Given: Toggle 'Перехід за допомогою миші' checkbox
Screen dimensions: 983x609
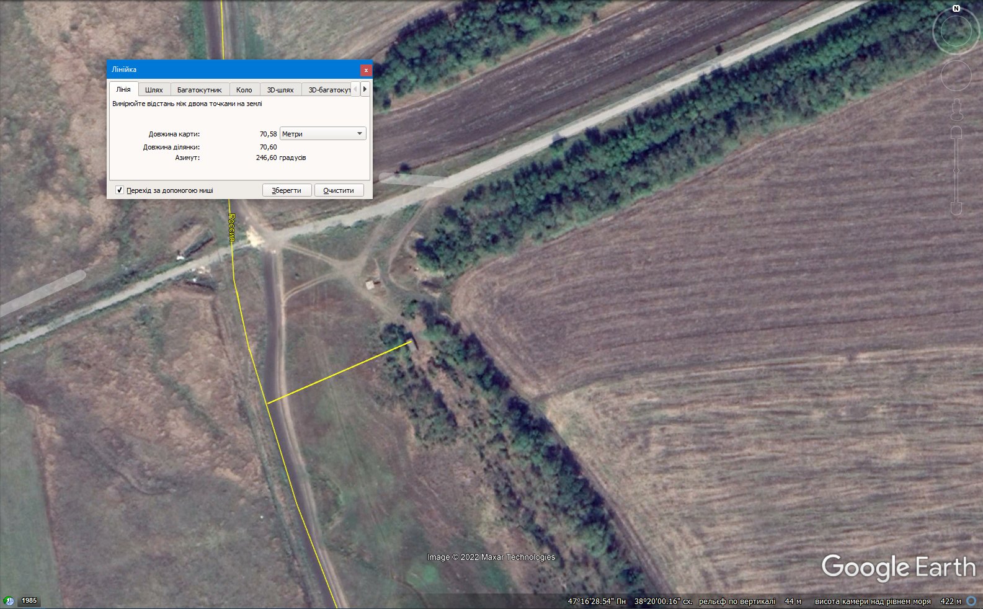Looking at the screenshot, I should point(120,190).
